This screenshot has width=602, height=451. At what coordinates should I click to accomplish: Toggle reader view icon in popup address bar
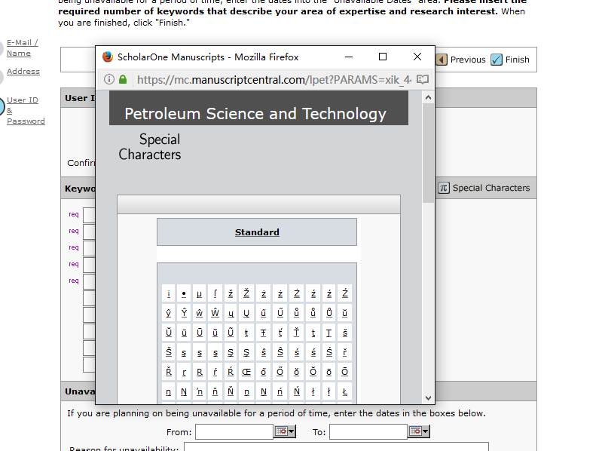click(423, 79)
